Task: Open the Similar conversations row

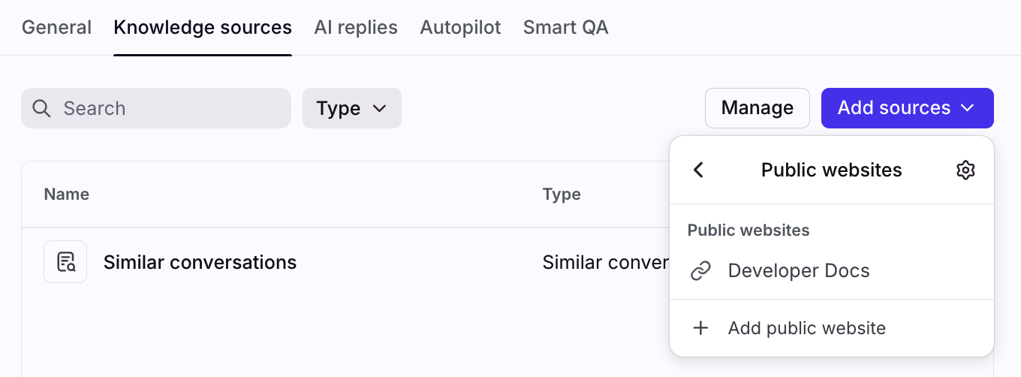Action: pyautogui.click(x=200, y=262)
